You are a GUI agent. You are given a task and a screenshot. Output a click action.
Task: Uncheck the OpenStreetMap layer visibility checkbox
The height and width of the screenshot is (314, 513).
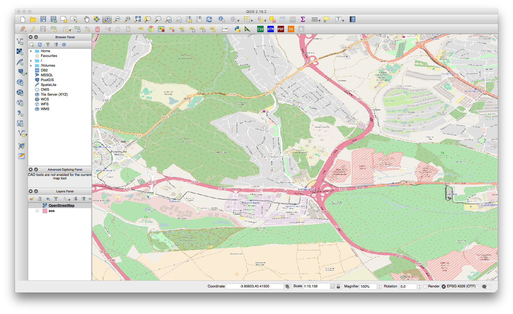pos(37,205)
